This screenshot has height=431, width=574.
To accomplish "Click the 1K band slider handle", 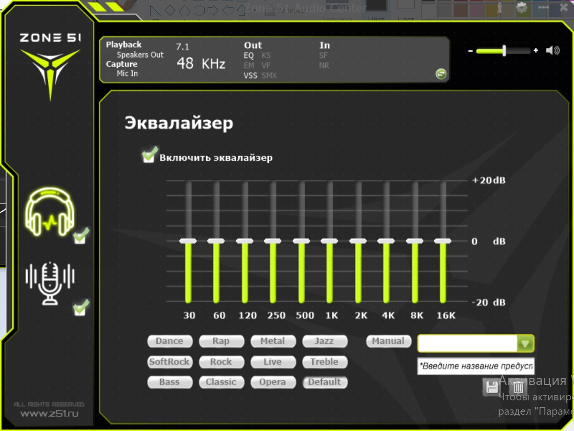I will tap(330, 241).
